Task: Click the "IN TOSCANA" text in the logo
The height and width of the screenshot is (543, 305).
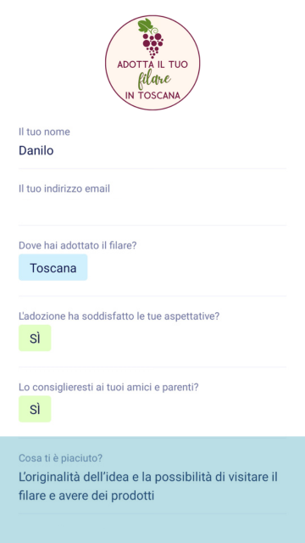Action: click(152, 96)
